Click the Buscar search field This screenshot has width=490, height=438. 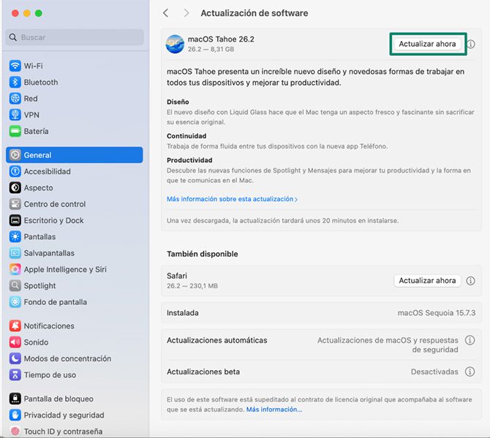point(75,37)
